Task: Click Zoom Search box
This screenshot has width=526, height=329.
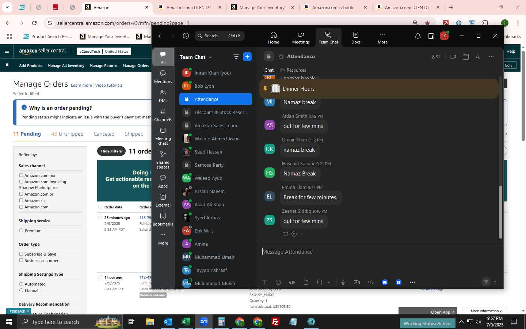Action: coord(220,36)
